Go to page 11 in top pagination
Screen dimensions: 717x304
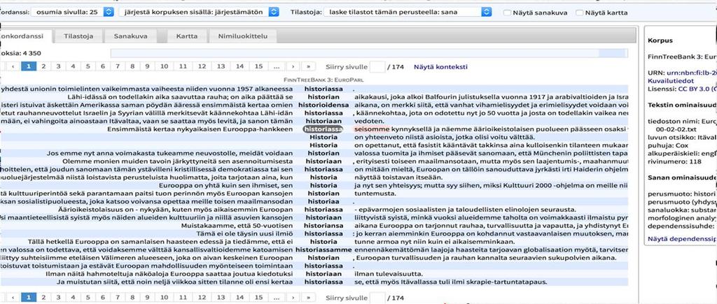pos(183,66)
